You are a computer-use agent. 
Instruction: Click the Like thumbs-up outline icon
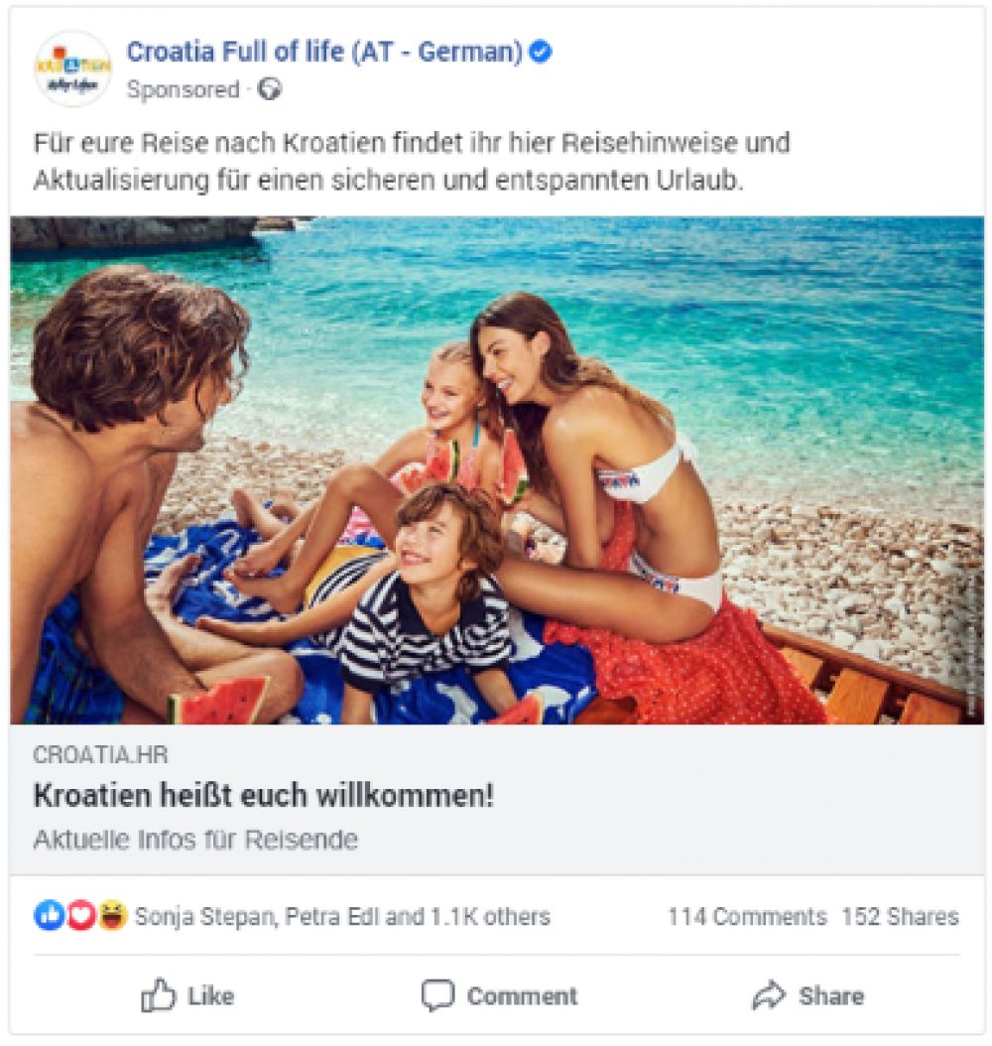159,995
